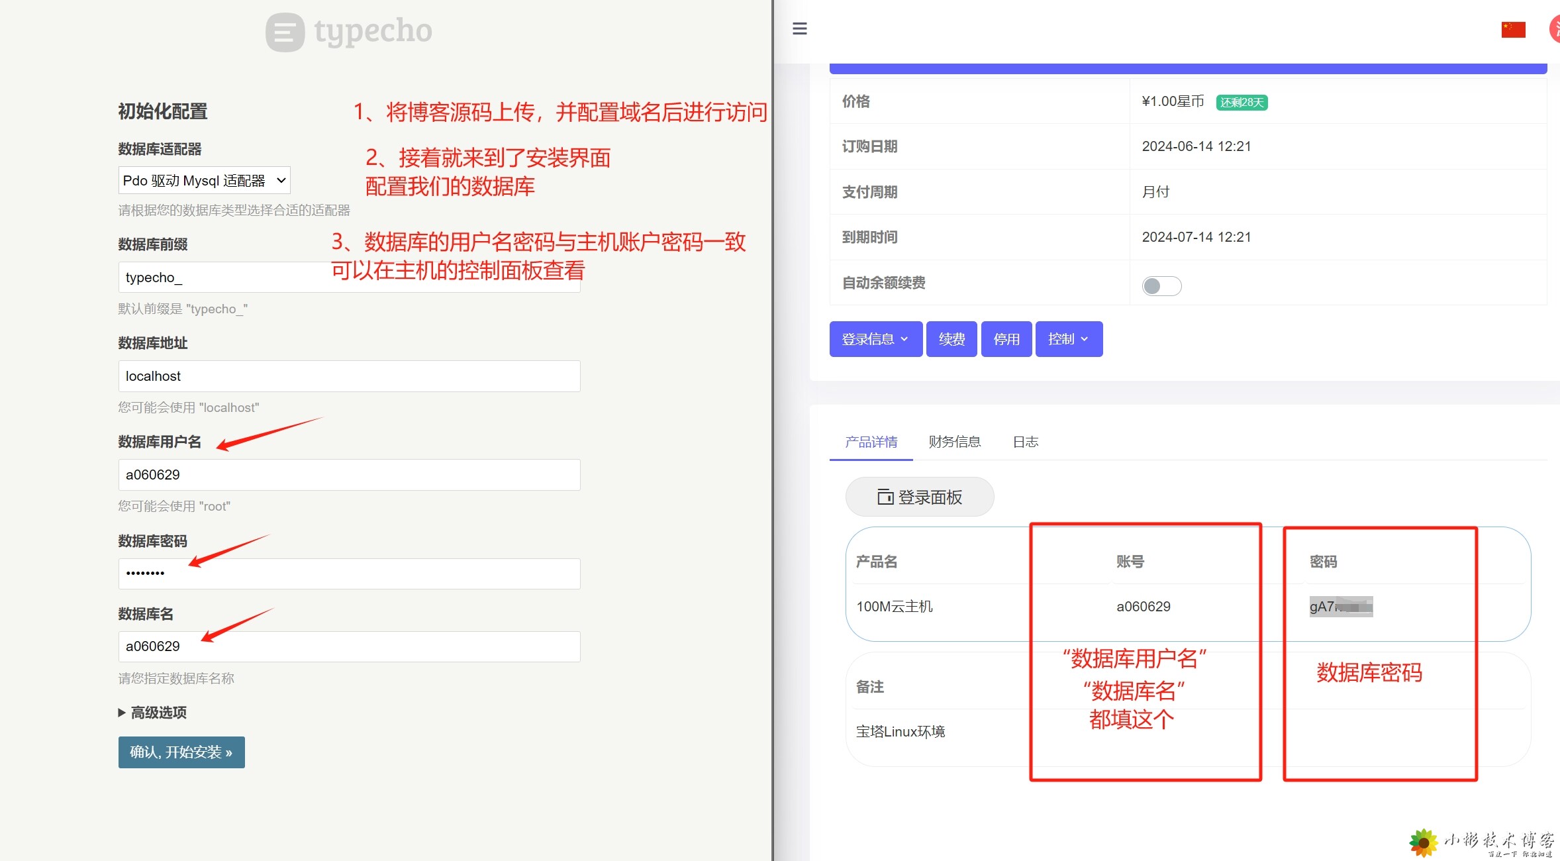
Task: Click the 还剩28天 green badge
Action: tap(1242, 102)
